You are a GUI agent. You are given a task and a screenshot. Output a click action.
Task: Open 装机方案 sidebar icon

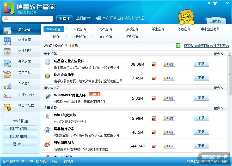(x=7, y=63)
